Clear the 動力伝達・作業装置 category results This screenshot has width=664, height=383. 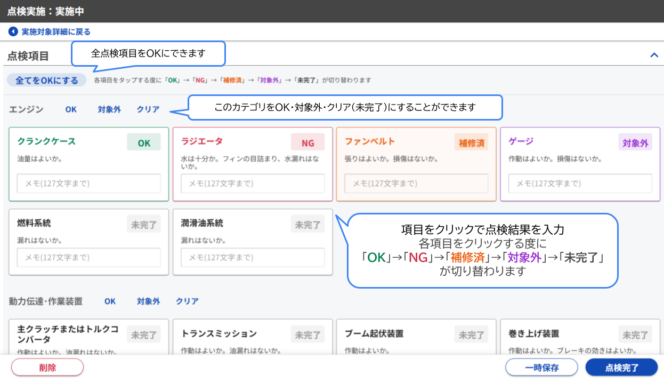pyautogui.click(x=187, y=301)
